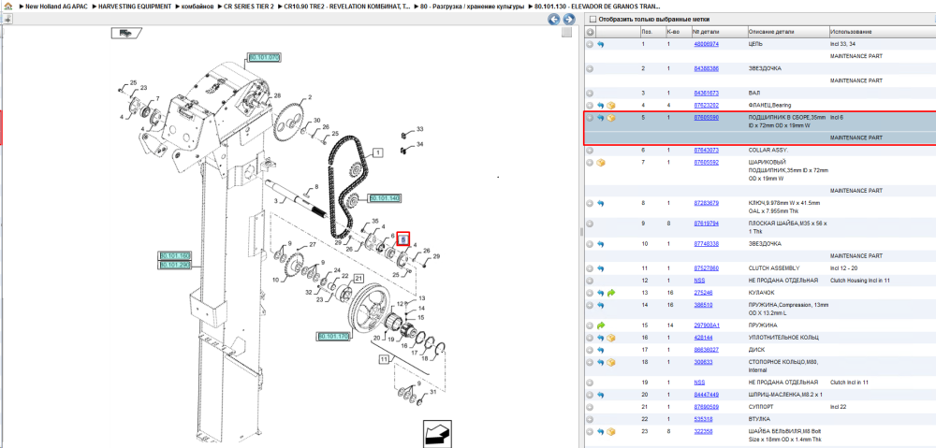Click the truck icon label above the diagram

pos(126,33)
